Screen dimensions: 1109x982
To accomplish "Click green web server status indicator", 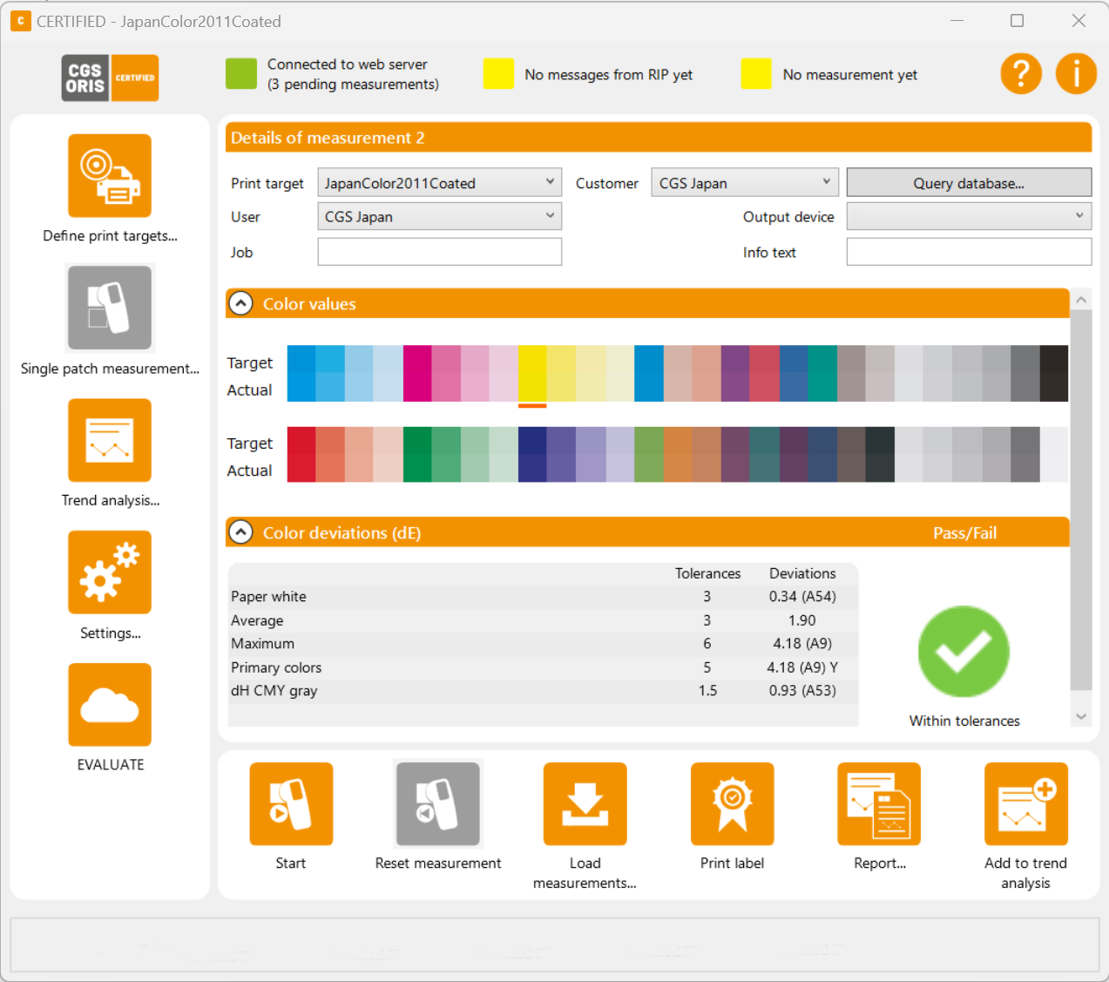I will click(241, 73).
